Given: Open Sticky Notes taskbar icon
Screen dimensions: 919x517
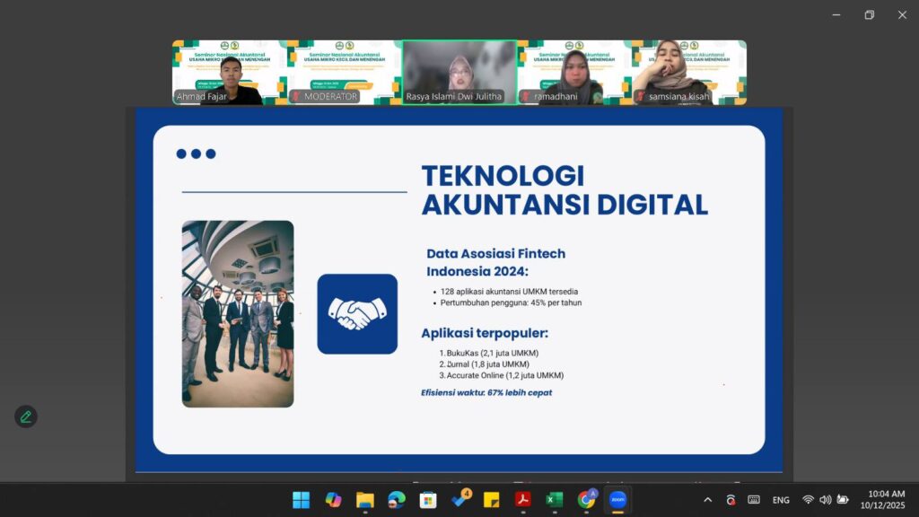Looking at the screenshot, I should (x=491, y=500).
